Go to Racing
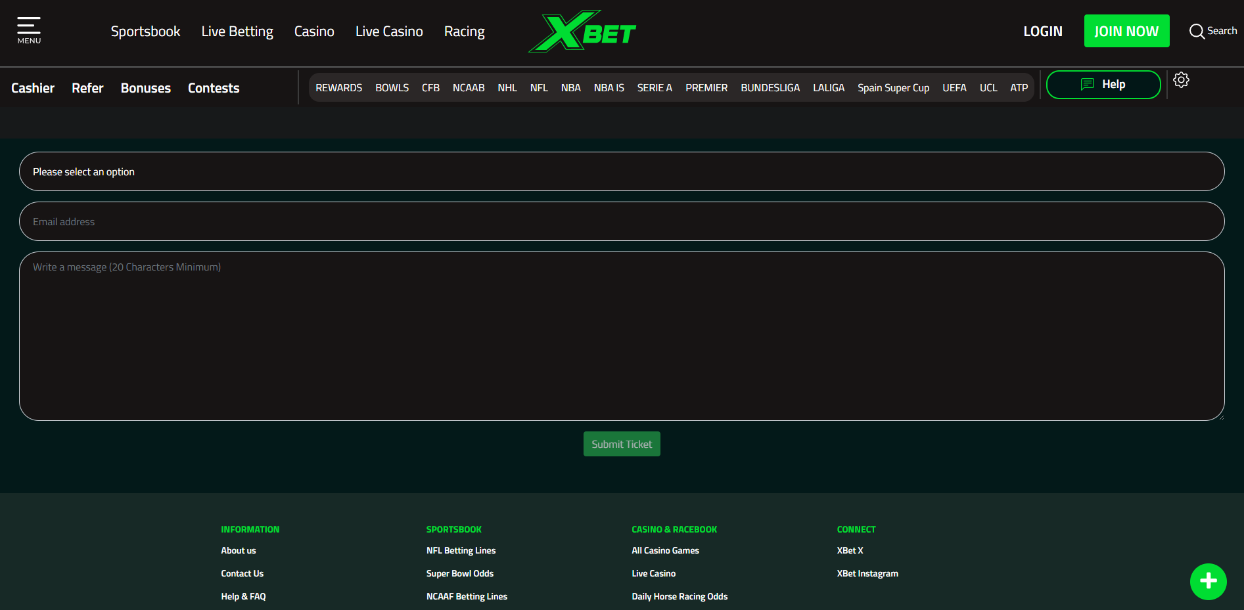This screenshot has height=610, width=1244. point(464,32)
